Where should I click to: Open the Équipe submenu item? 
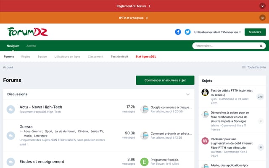(x=42, y=57)
